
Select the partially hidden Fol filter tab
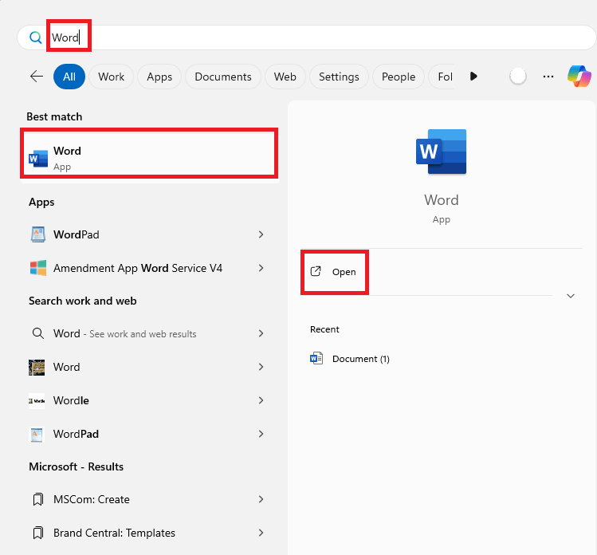[442, 77]
